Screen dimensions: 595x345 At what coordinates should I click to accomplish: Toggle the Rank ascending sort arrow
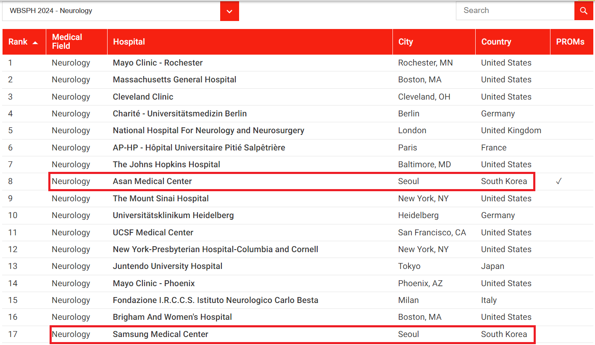pyautogui.click(x=35, y=42)
